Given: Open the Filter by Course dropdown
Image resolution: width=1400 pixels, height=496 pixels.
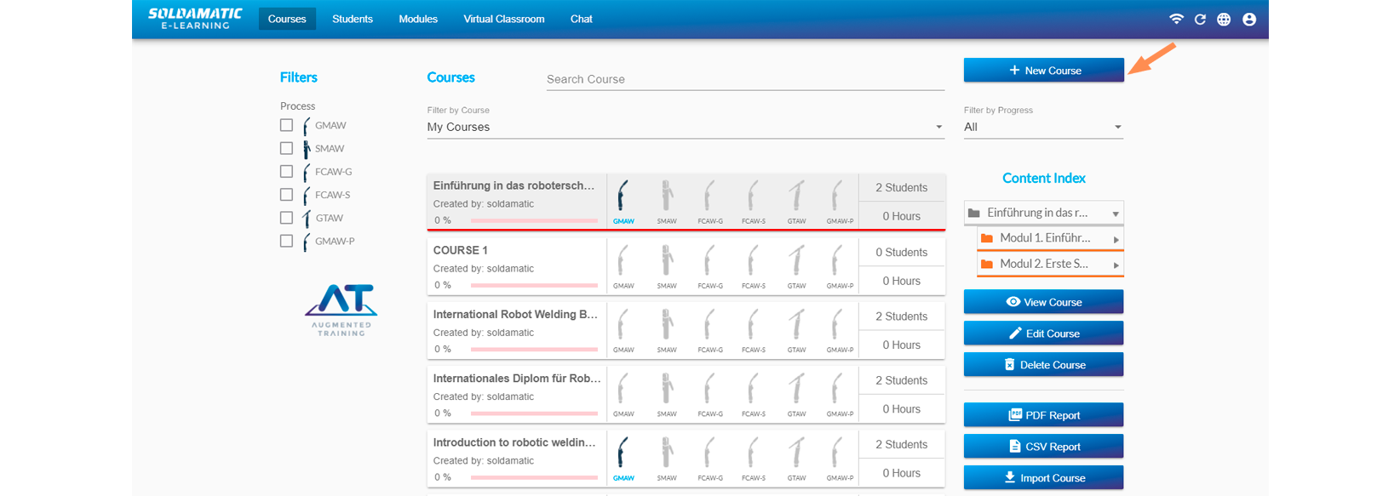Looking at the screenshot, I should click(685, 127).
